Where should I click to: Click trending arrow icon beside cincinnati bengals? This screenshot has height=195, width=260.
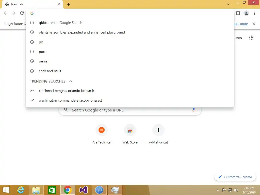point(32,91)
